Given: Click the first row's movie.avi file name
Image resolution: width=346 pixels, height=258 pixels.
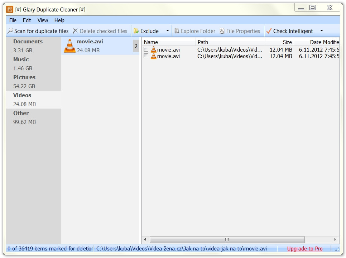Looking at the screenshot, I should pos(168,50).
